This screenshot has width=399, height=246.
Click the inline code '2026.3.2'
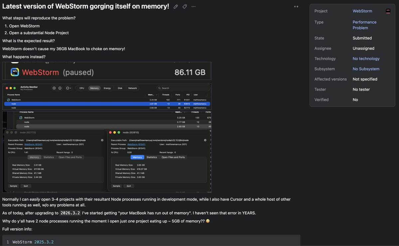tap(70, 213)
